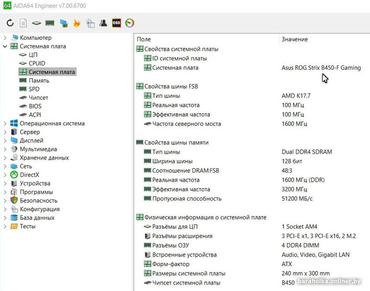Select Программы in the tree

pyautogui.click(x=37, y=192)
